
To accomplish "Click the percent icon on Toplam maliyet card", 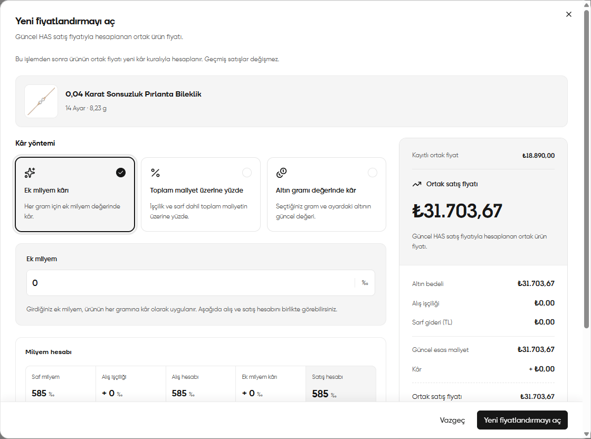I will point(155,173).
